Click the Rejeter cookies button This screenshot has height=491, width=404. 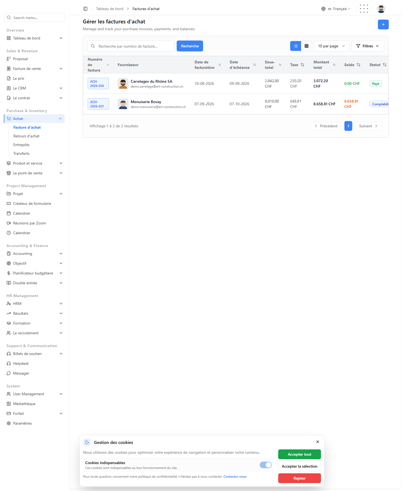299,478
